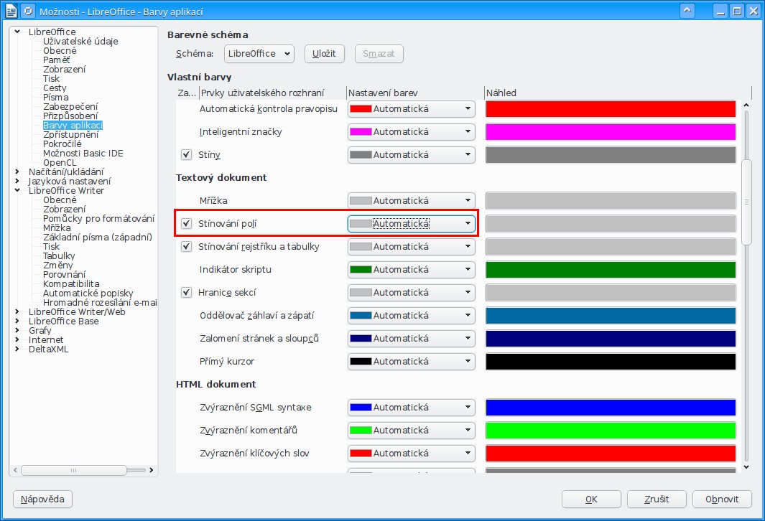Expand the DeltaXML tree node
Image resolution: width=765 pixels, height=521 pixels.
click(17, 349)
